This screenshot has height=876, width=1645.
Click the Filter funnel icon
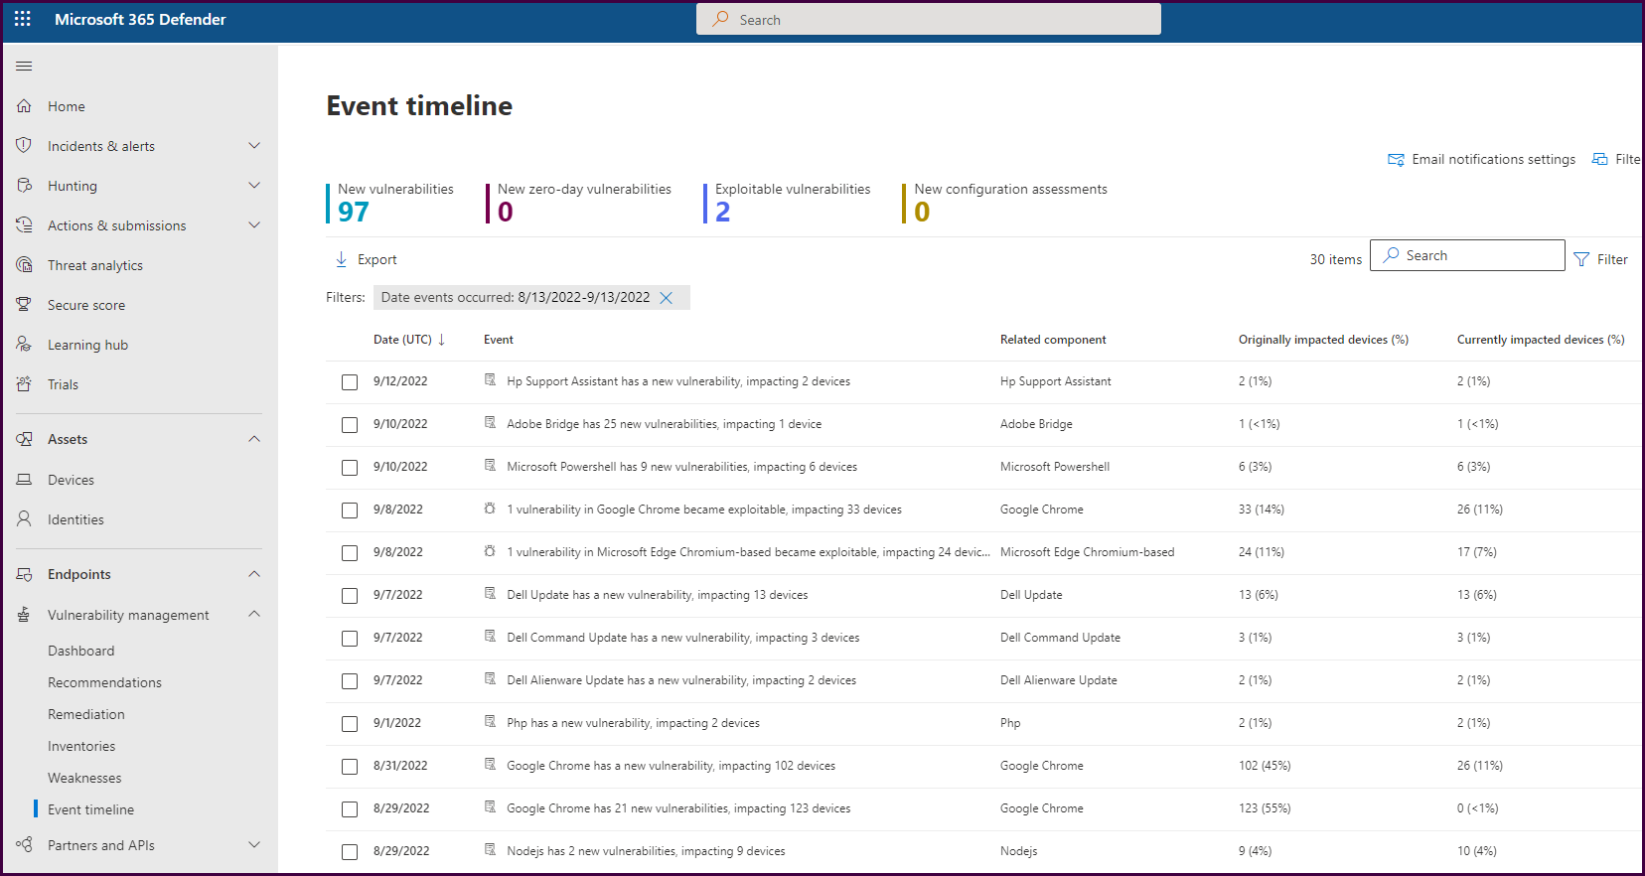pos(1581,259)
